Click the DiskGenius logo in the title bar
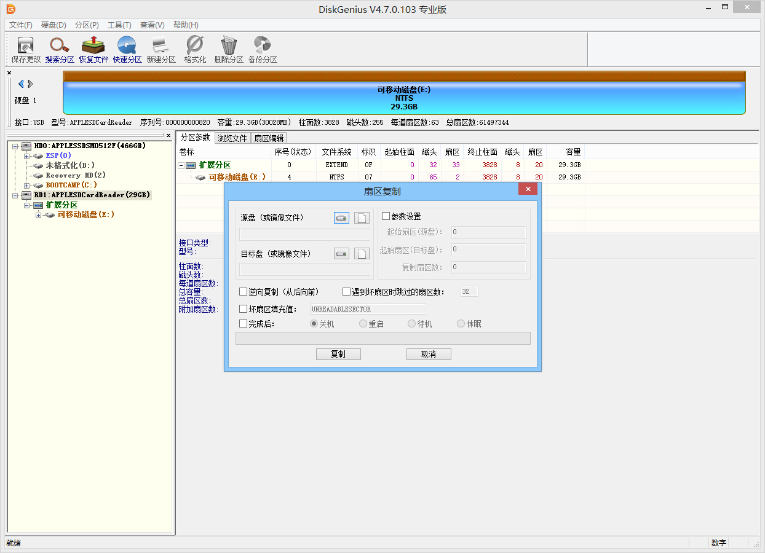Screen dimensions: 765x553 tap(10, 9)
